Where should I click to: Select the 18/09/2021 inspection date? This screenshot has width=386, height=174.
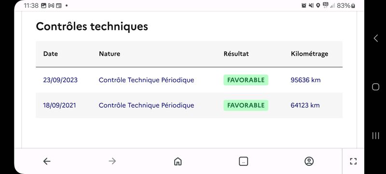(x=59, y=105)
